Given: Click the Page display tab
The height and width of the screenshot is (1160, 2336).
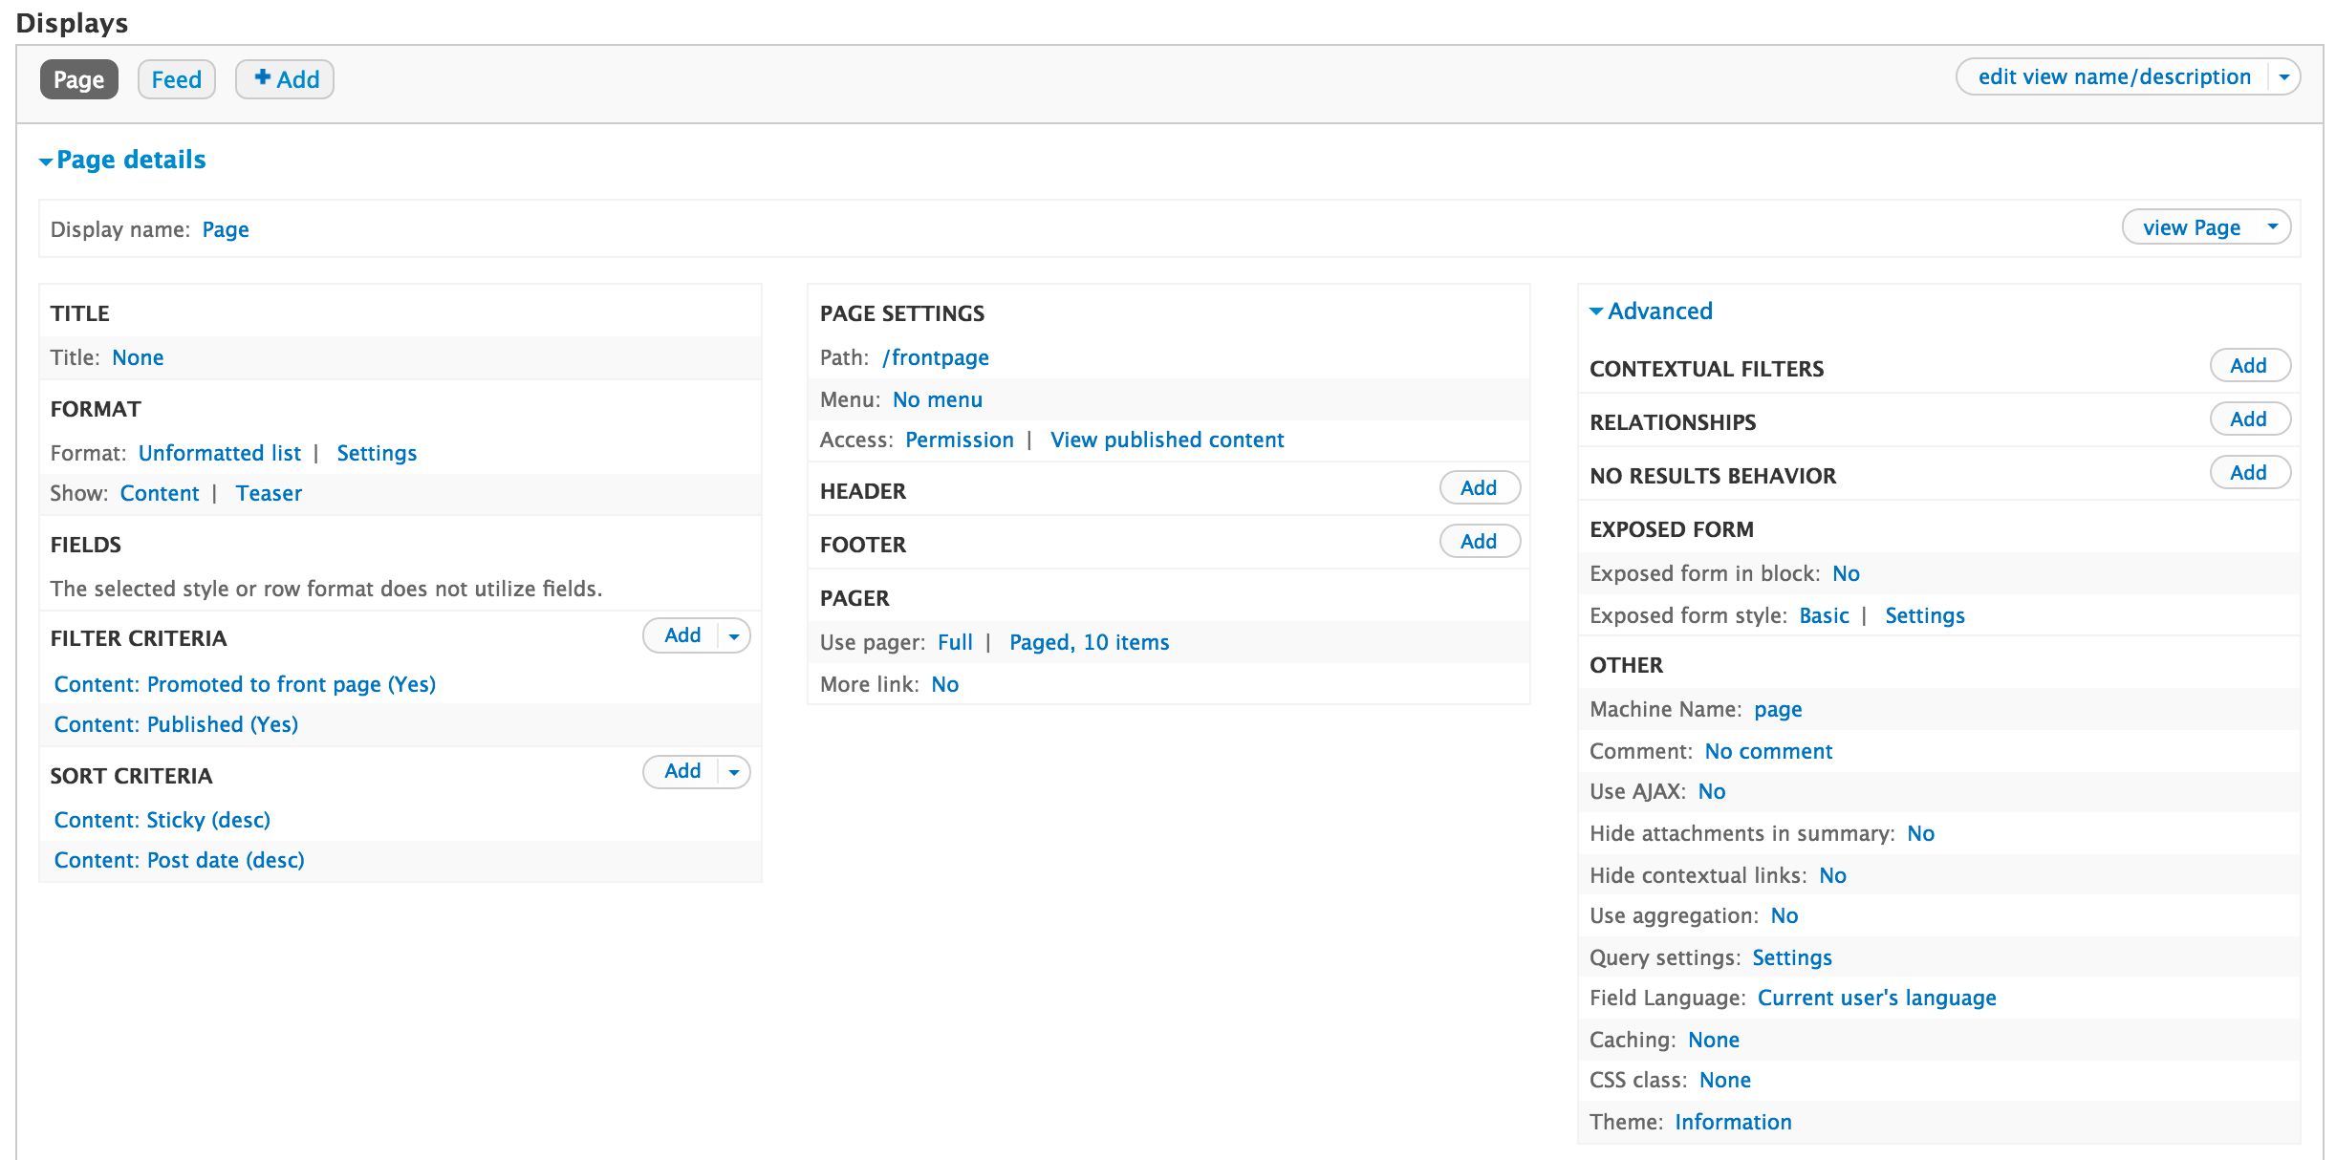Looking at the screenshot, I should point(77,79).
